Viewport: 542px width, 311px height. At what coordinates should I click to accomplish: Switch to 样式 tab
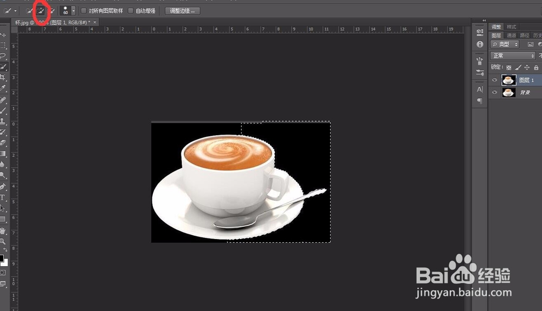pos(511,27)
